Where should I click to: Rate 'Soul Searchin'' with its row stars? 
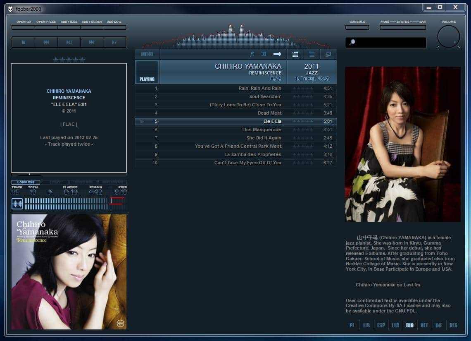[x=303, y=96]
